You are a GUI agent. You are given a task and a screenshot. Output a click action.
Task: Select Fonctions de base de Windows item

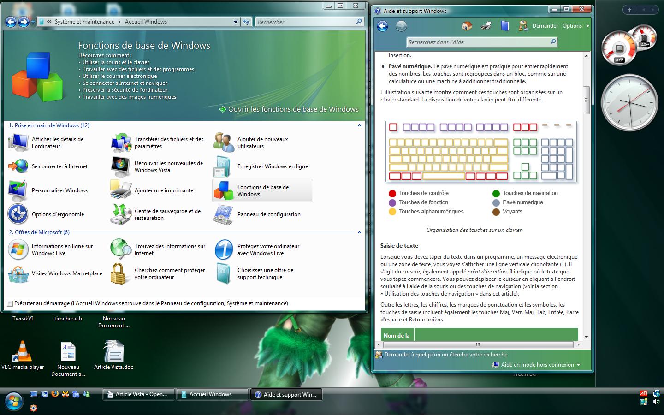[x=262, y=190]
